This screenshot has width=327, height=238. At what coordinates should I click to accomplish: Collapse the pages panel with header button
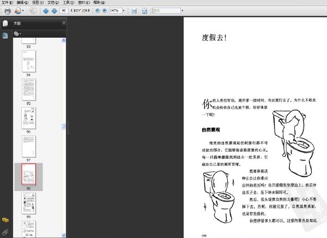click(64, 23)
